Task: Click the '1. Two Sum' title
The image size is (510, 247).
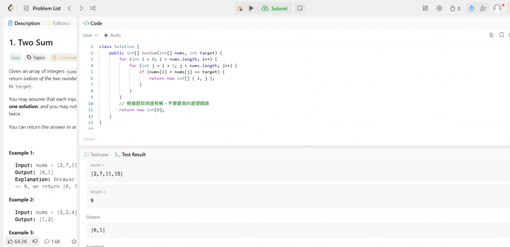Action: (31, 42)
